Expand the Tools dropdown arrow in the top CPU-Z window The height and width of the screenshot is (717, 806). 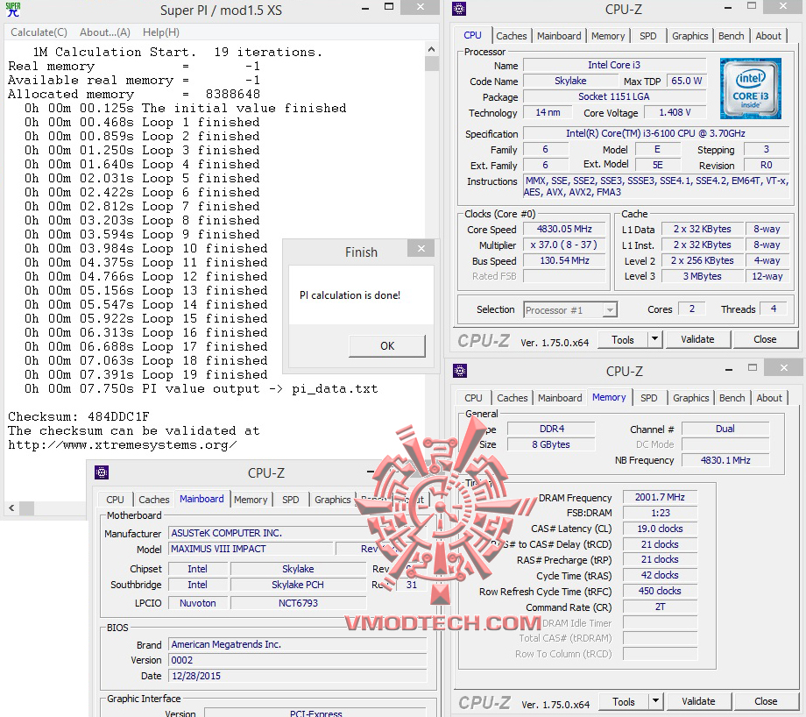pos(654,340)
